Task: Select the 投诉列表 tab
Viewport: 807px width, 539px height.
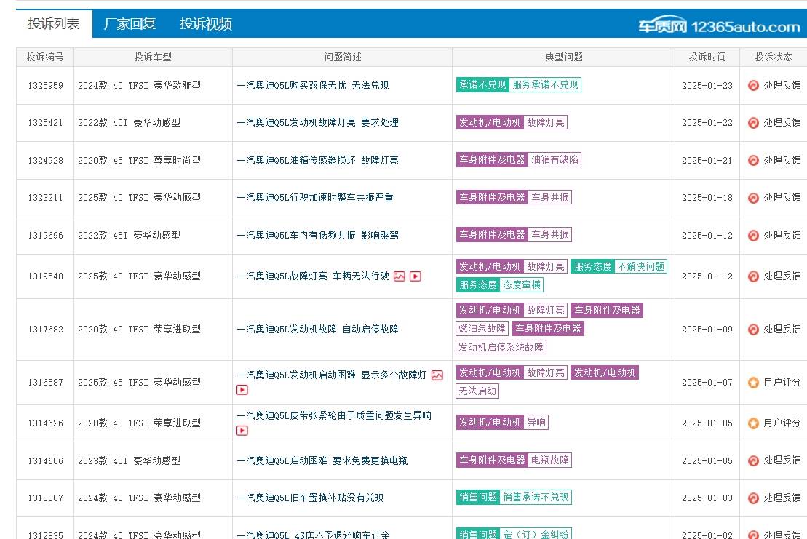Action: (x=54, y=24)
